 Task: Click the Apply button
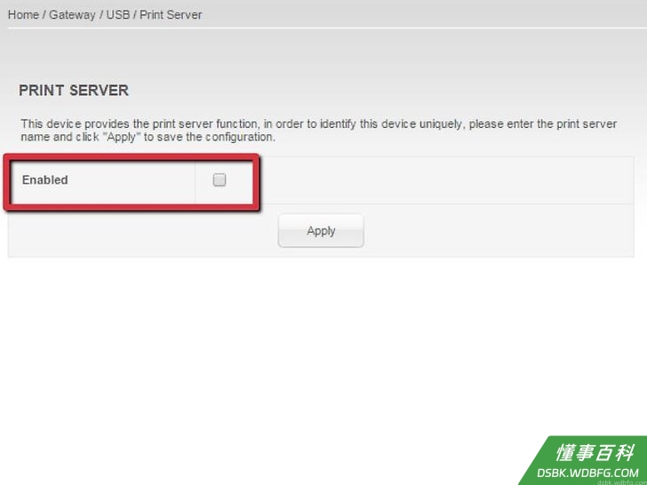click(x=321, y=231)
